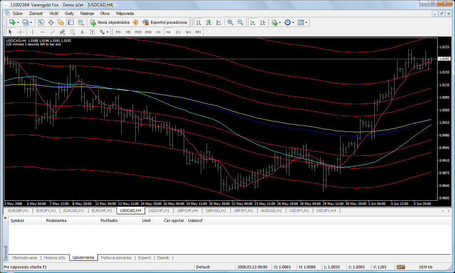Open the Navigator star-folder icon

(61, 22)
